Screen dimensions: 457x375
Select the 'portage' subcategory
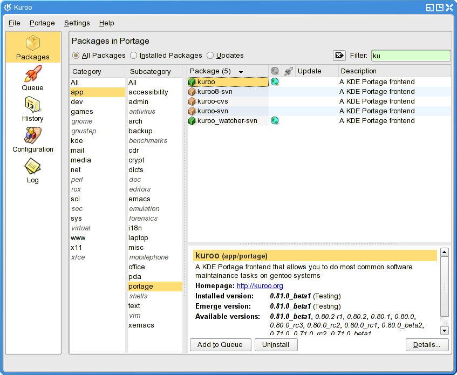[155, 287]
